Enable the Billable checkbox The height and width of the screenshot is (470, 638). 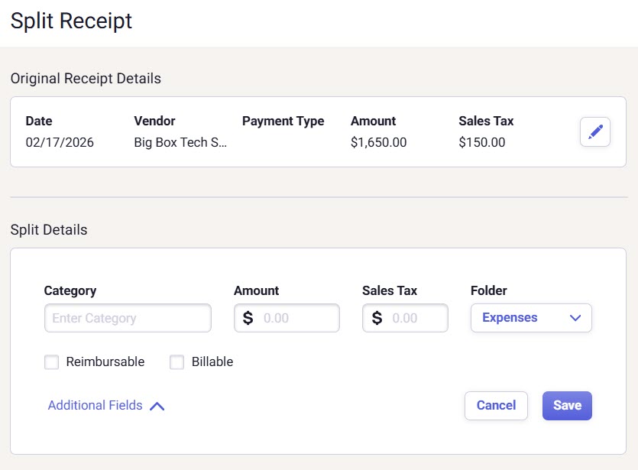tap(177, 361)
